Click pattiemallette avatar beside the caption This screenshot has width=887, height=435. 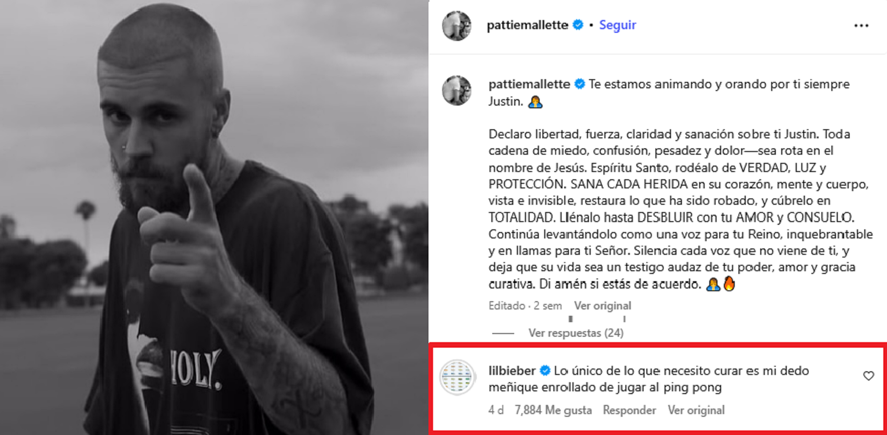point(456,90)
